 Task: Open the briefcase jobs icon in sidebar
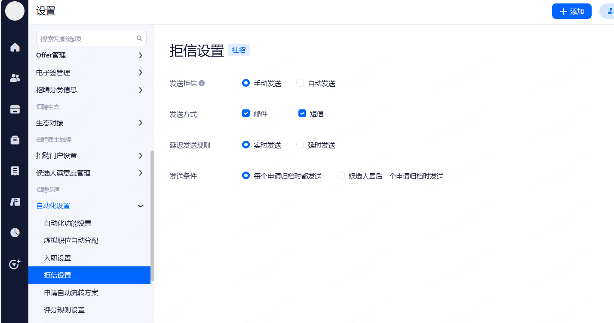click(x=15, y=140)
